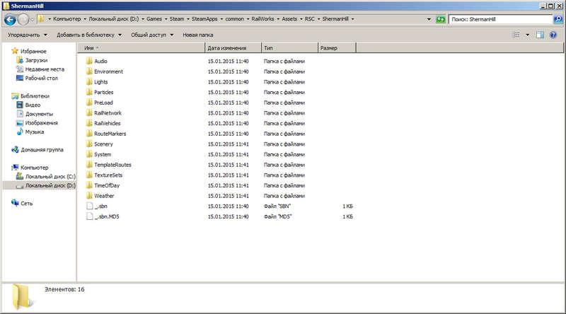Expand breadcrumb arrow after ShermanHill
This screenshot has width=566, height=314.
(x=352, y=19)
